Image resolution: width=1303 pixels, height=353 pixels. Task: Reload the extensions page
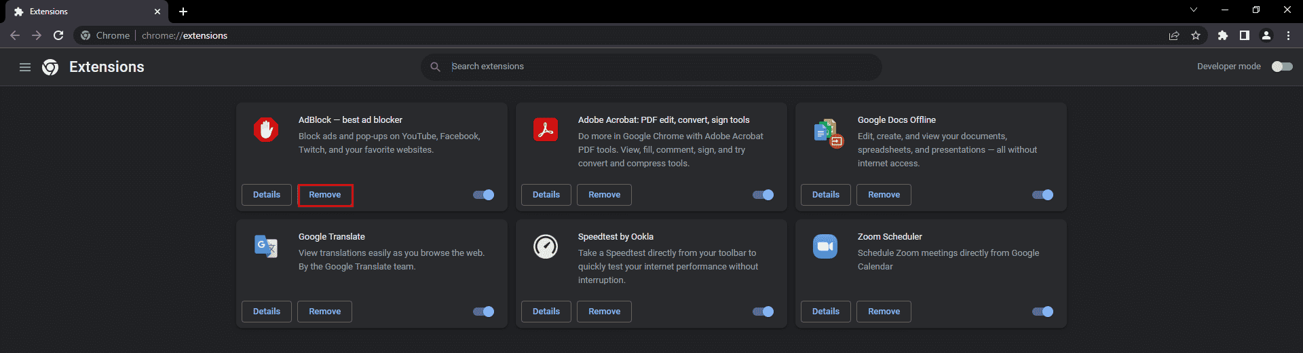58,35
